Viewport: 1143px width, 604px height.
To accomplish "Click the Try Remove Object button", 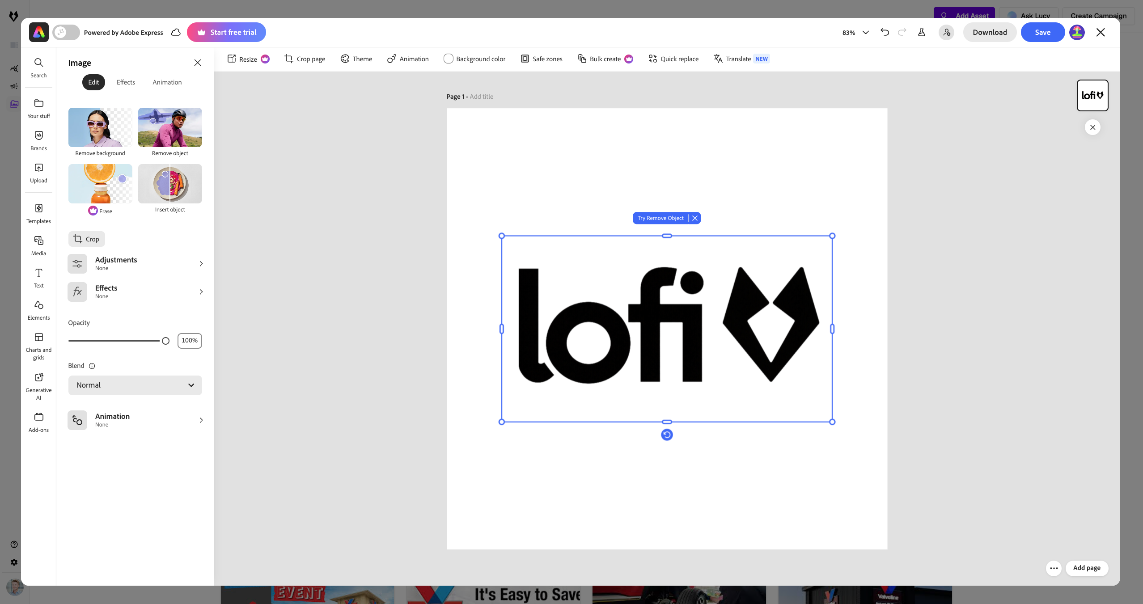I will (660, 218).
